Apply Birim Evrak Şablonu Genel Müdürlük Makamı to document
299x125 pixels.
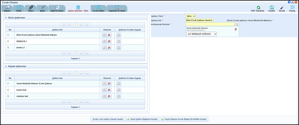point(119,35)
